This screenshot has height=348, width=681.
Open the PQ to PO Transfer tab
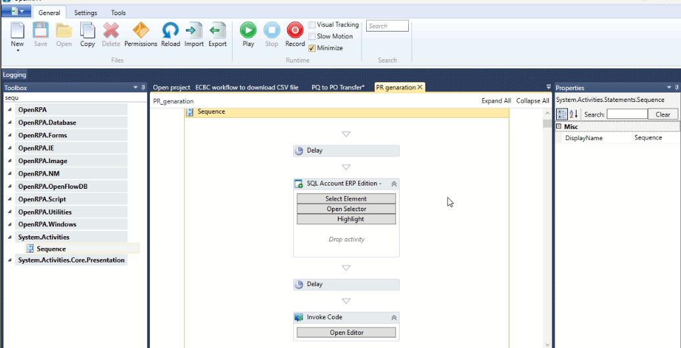(338, 87)
